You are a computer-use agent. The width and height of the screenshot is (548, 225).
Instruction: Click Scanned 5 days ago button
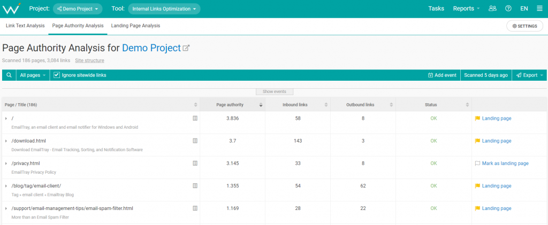coord(486,75)
